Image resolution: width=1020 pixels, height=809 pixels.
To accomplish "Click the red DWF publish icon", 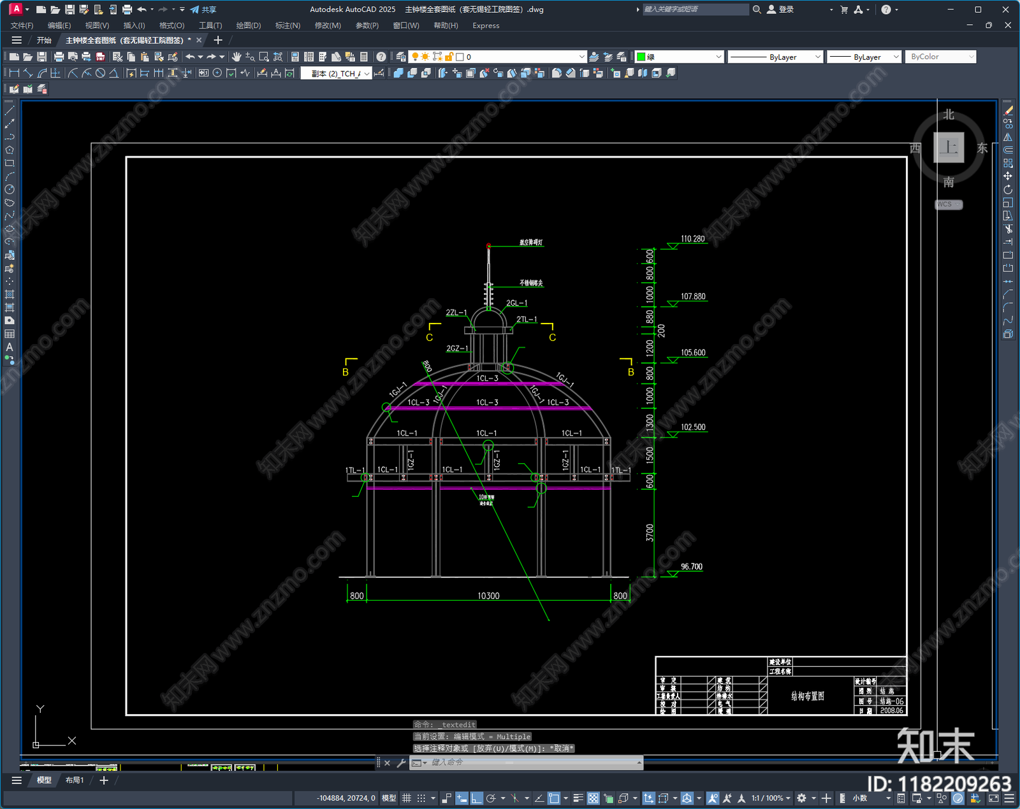I will tap(100, 57).
